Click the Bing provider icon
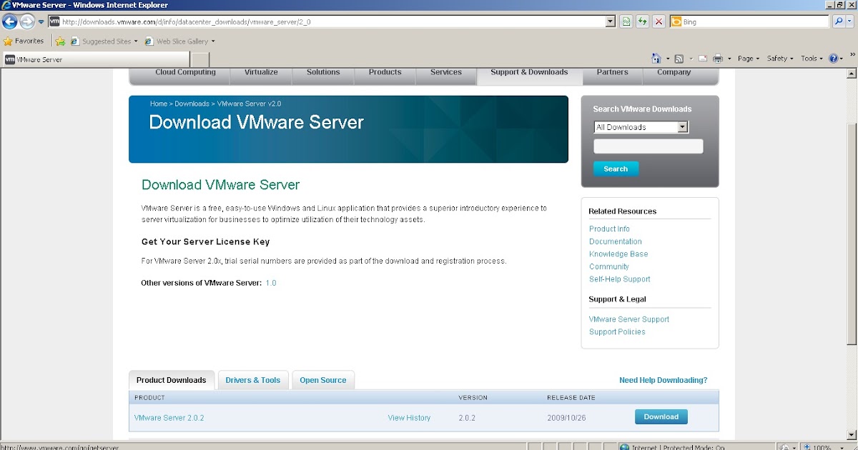This screenshot has width=858, height=450. pos(676,22)
